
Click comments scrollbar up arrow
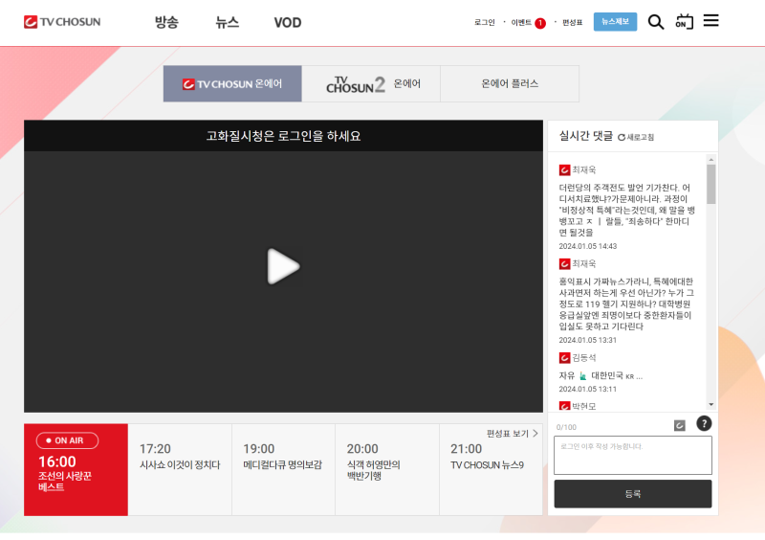(710, 159)
